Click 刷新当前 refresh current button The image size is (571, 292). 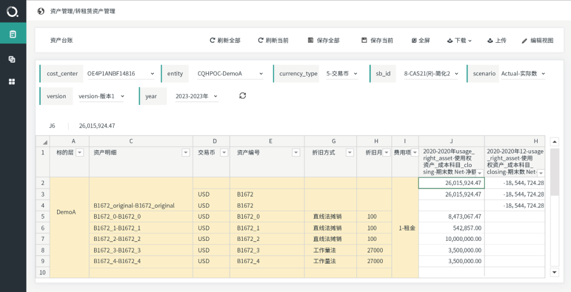coord(273,41)
